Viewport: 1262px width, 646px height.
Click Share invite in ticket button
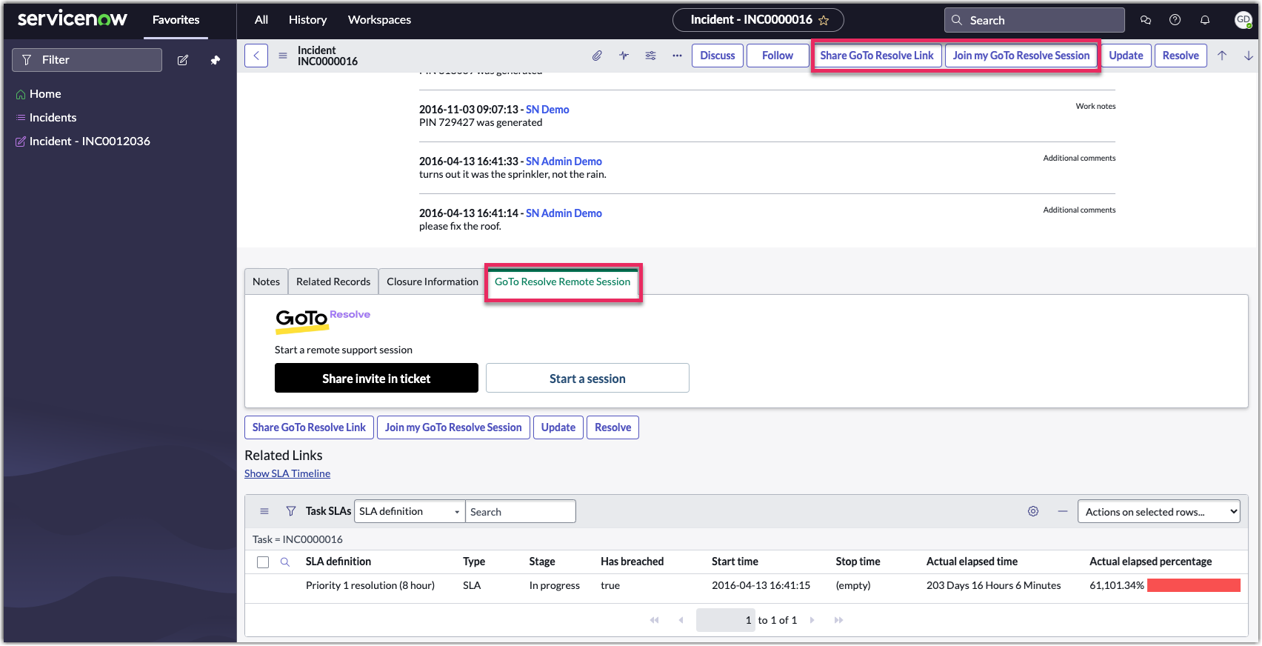[376, 378]
